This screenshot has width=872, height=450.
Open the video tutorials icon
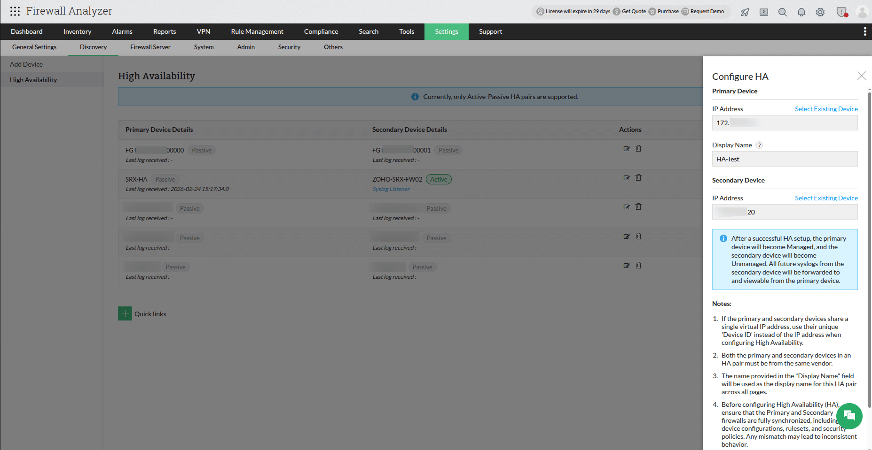point(763,12)
